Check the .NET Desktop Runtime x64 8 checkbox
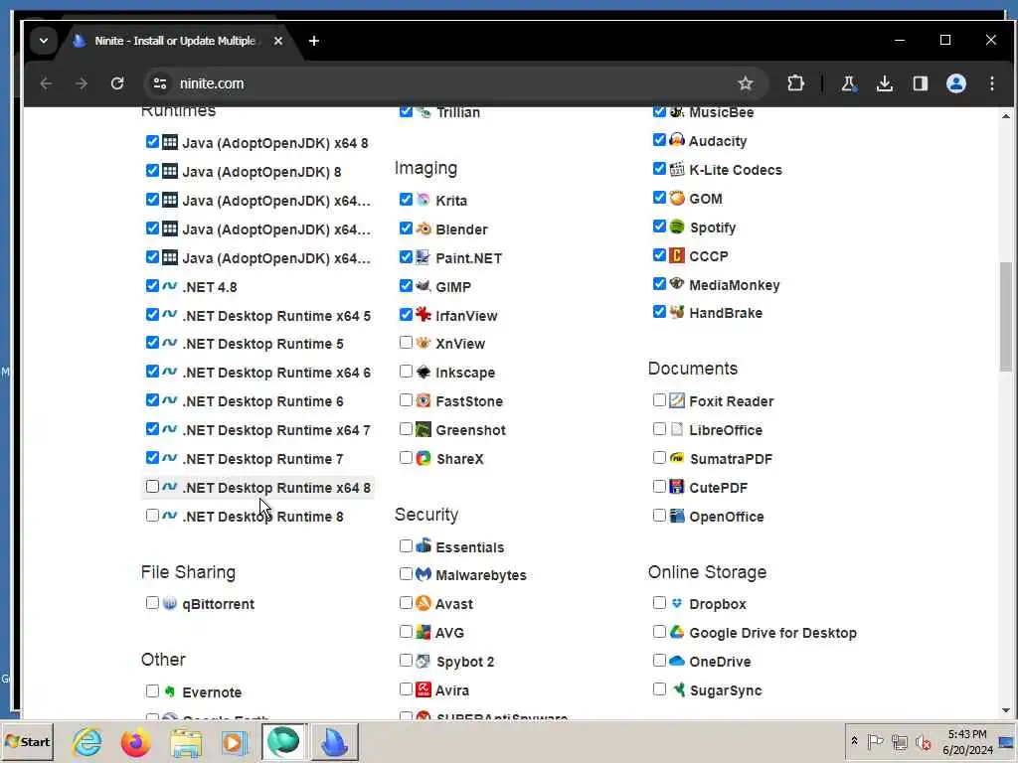Screen dimensions: 1018x763 coord(152,487)
